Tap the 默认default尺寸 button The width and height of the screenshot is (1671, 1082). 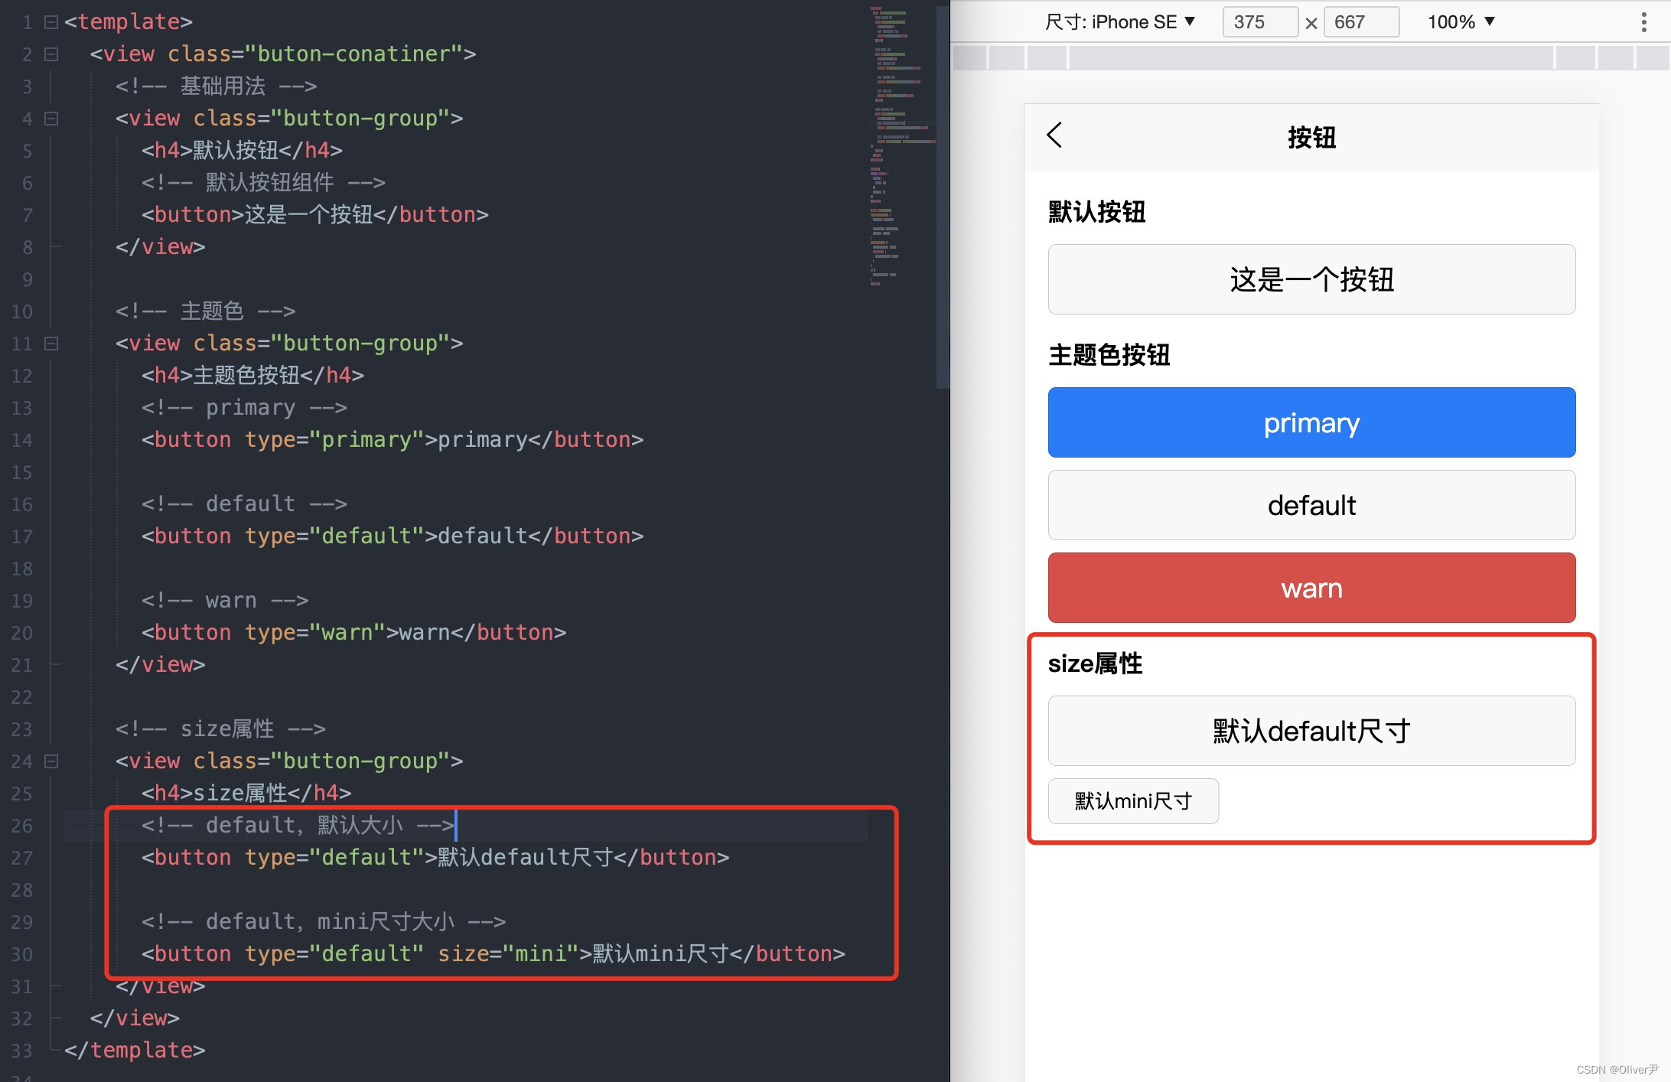(1311, 731)
